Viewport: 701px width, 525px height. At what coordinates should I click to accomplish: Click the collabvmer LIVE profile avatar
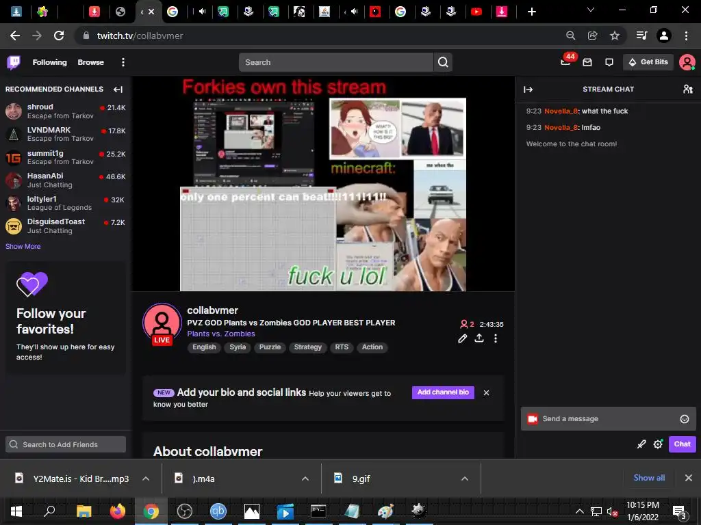pyautogui.click(x=162, y=323)
